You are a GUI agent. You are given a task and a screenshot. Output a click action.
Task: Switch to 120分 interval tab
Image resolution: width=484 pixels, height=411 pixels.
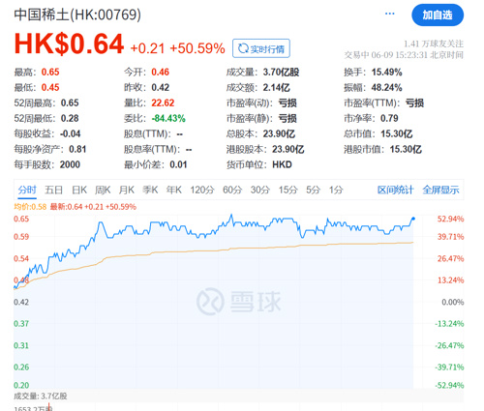point(202,190)
